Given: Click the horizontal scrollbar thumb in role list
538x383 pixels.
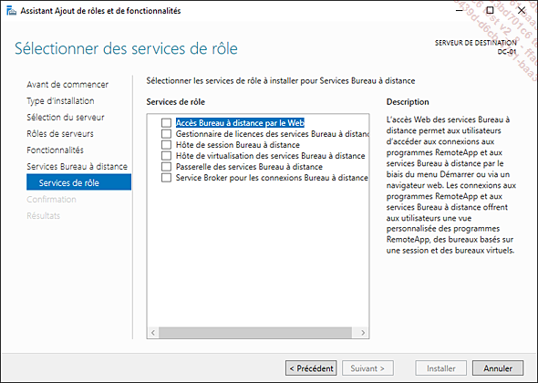Looking at the screenshot, I should pyautogui.click(x=255, y=333).
